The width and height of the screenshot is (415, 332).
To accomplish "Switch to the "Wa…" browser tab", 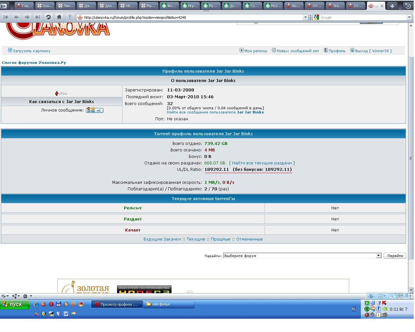I will tap(335, 6).
